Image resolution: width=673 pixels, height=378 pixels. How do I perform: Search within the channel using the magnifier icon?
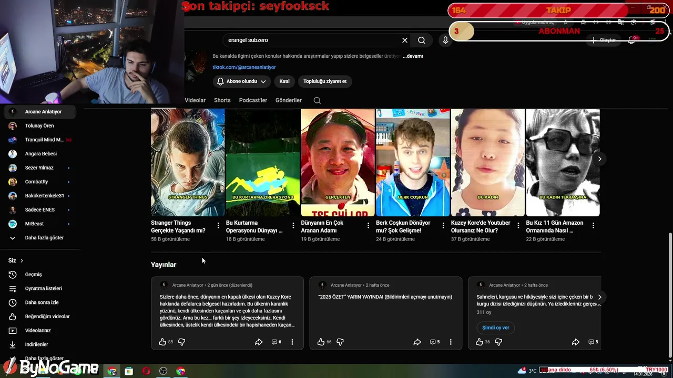pos(317,100)
